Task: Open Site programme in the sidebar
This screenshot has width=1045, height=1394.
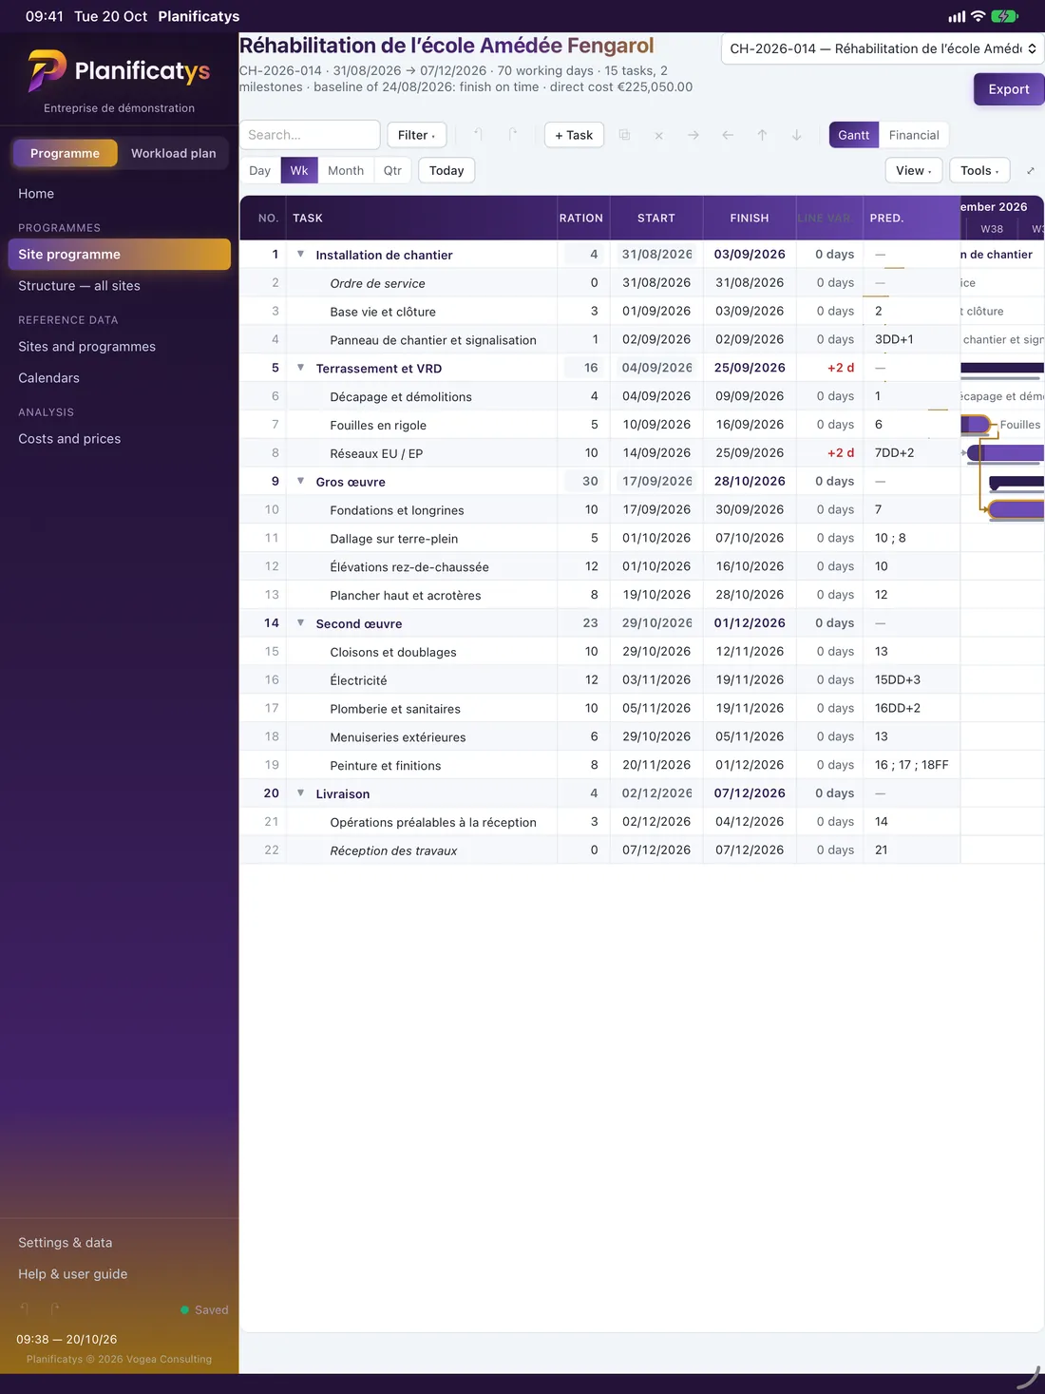Action: point(119,254)
